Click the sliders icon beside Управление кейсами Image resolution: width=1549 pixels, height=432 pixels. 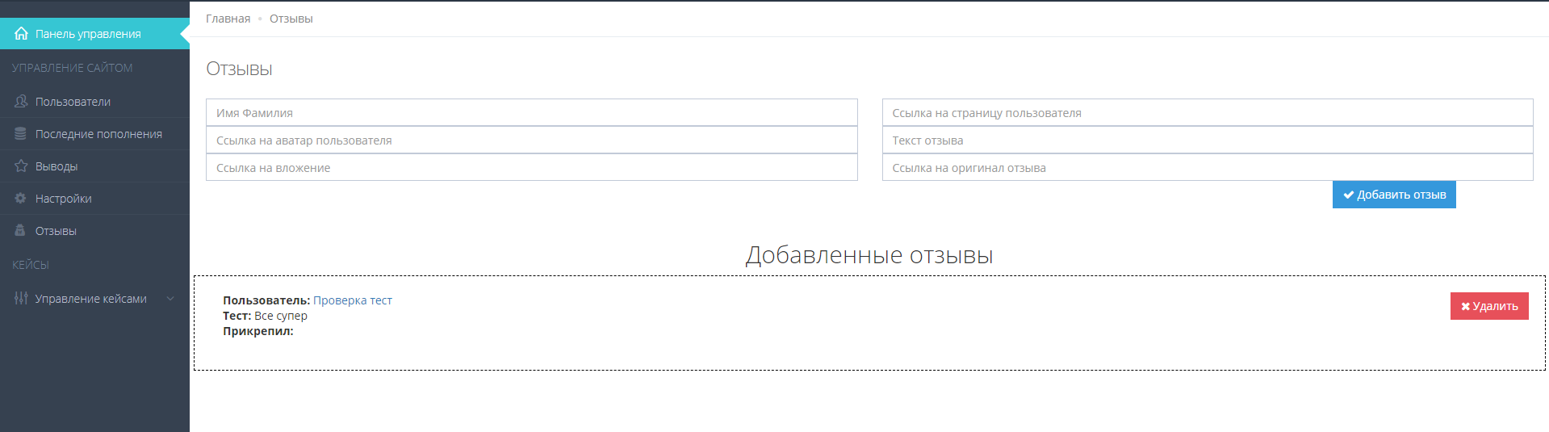click(x=21, y=299)
